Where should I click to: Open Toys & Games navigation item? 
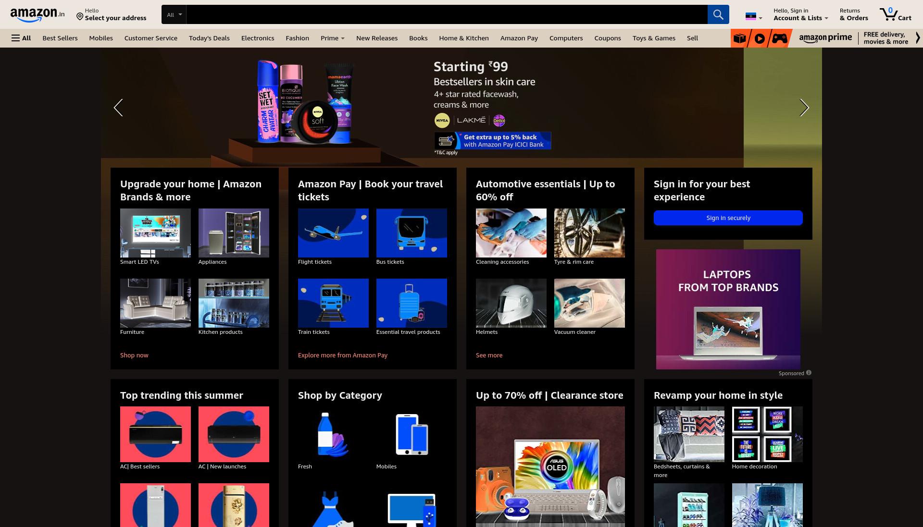(654, 38)
